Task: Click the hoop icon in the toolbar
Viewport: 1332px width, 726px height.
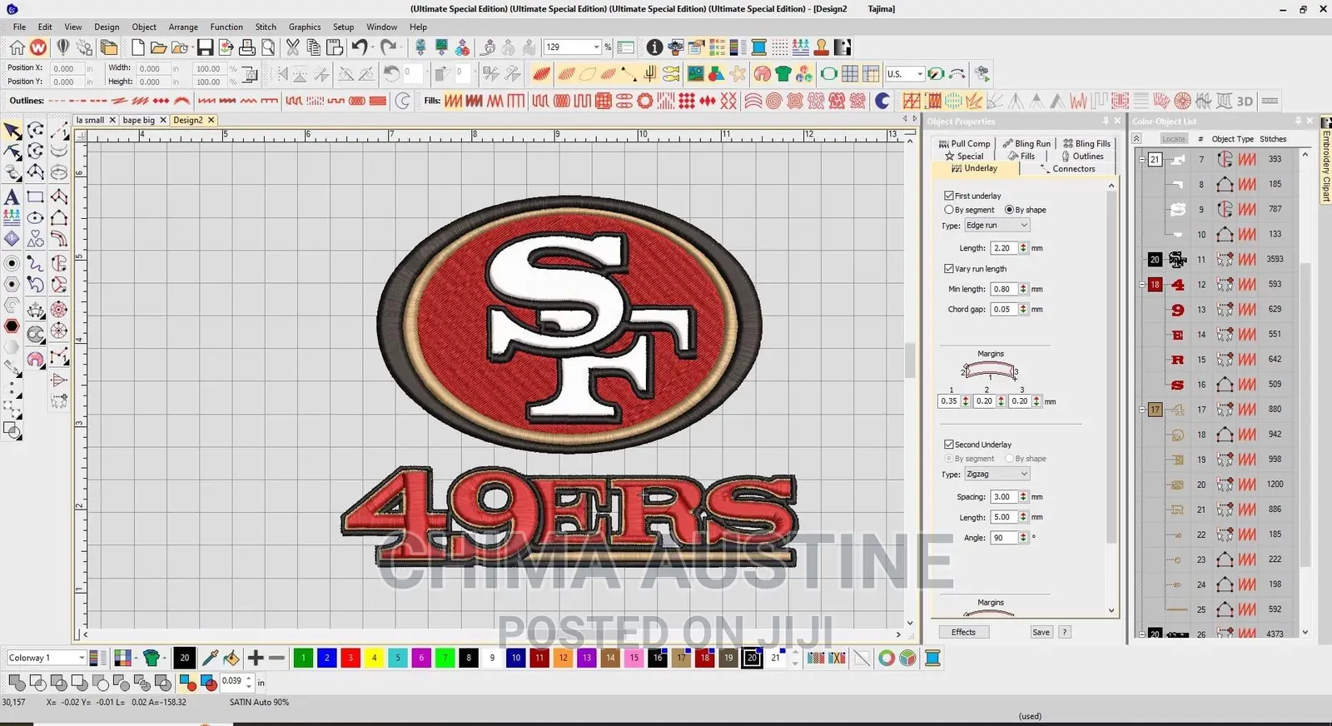Action: 828,74
